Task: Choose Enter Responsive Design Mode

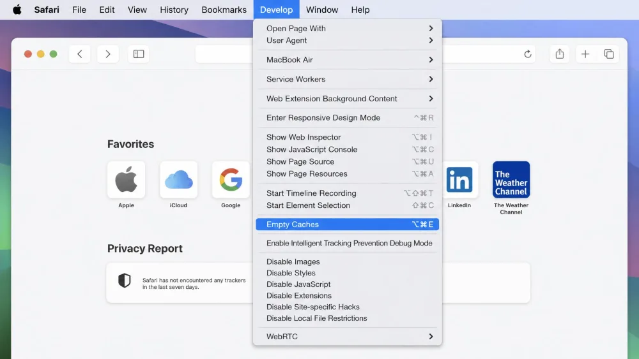Action: 347,118
